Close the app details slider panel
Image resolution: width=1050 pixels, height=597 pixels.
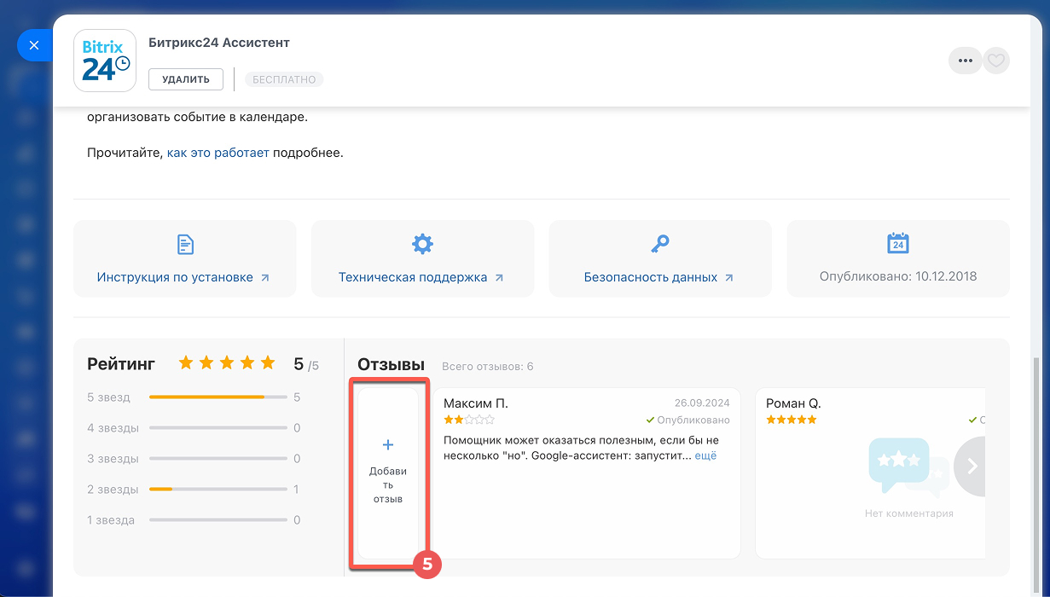(x=34, y=45)
